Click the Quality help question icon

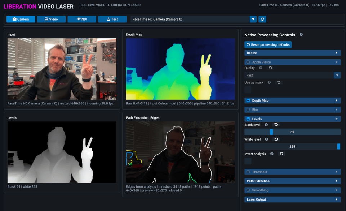(261, 68)
